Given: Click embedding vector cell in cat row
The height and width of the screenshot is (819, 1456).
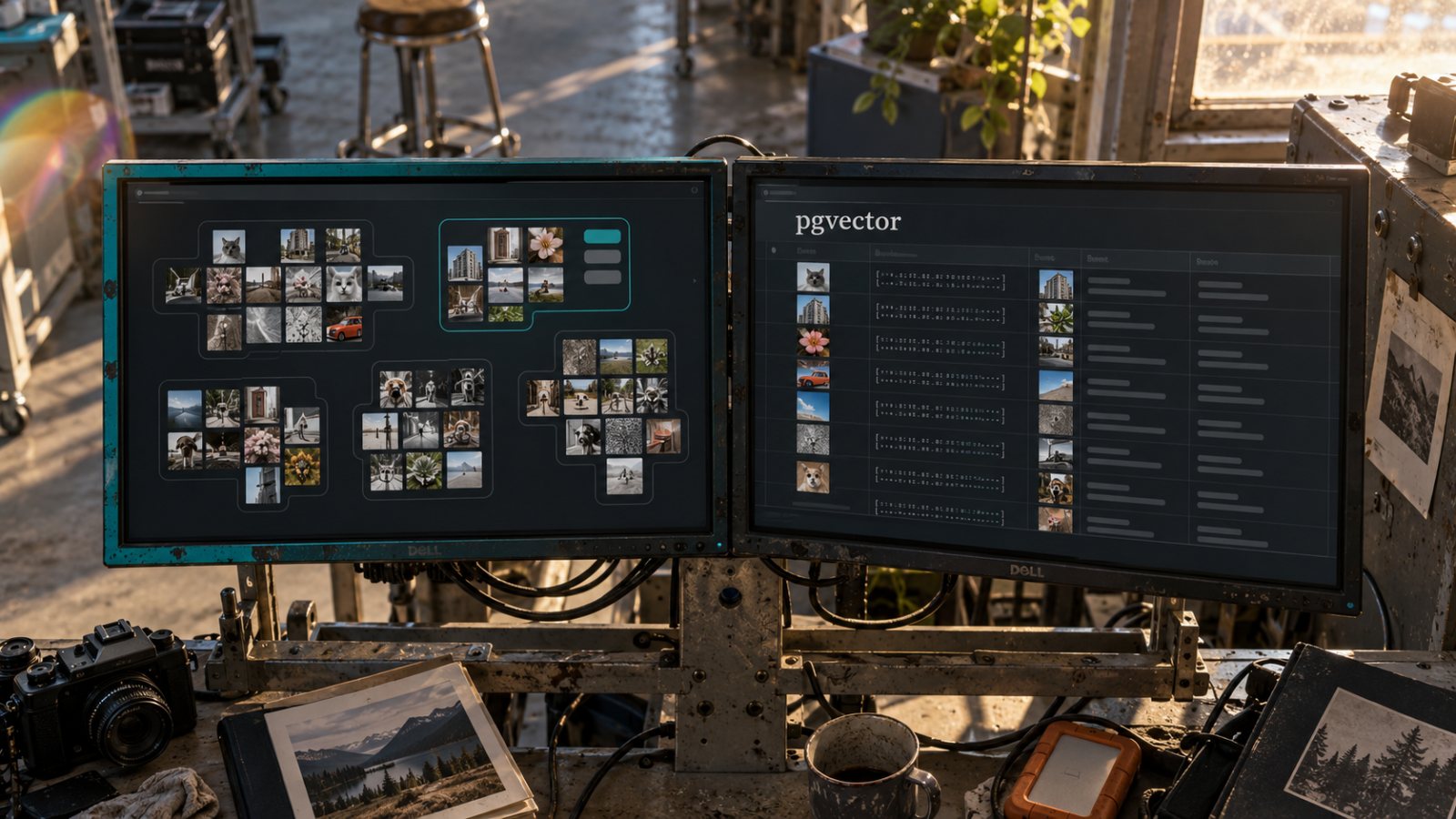Looking at the screenshot, I should [x=940, y=280].
